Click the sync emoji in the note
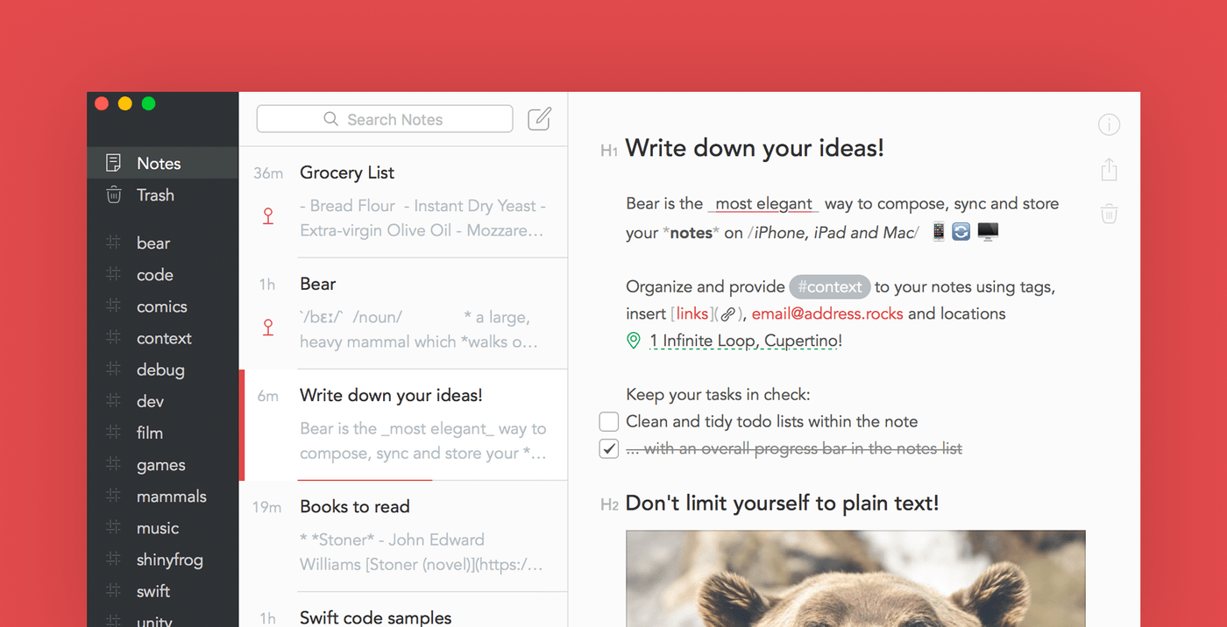This screenshot has width=1227, height=627. (961, 232)
